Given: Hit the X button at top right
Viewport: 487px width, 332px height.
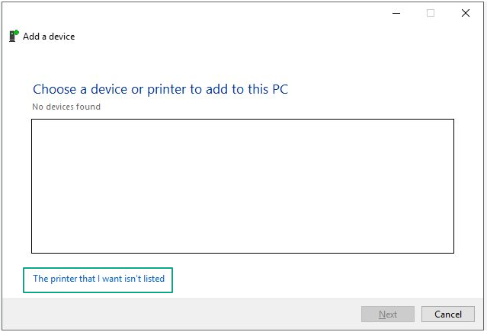Looking at the screenshot, I should click(465, 13).
